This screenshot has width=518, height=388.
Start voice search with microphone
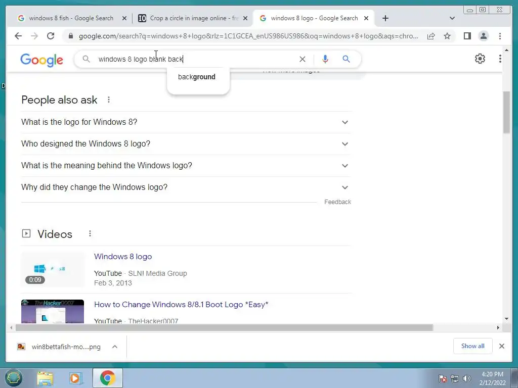(325, 59)
